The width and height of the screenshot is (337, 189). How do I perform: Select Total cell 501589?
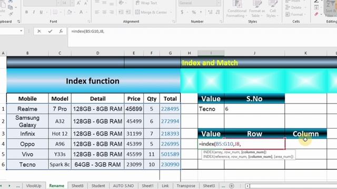click(x=170, y=154)
